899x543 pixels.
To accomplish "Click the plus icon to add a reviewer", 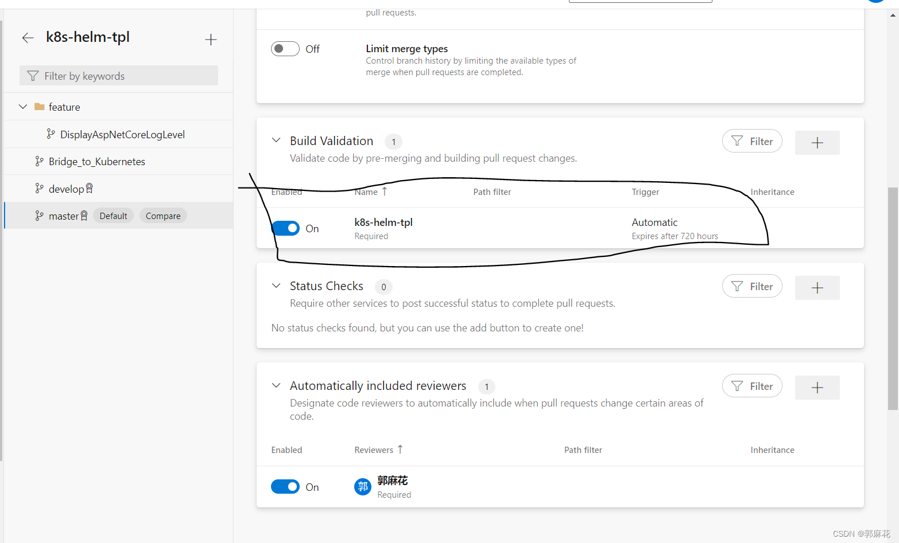I will (817, 387).
